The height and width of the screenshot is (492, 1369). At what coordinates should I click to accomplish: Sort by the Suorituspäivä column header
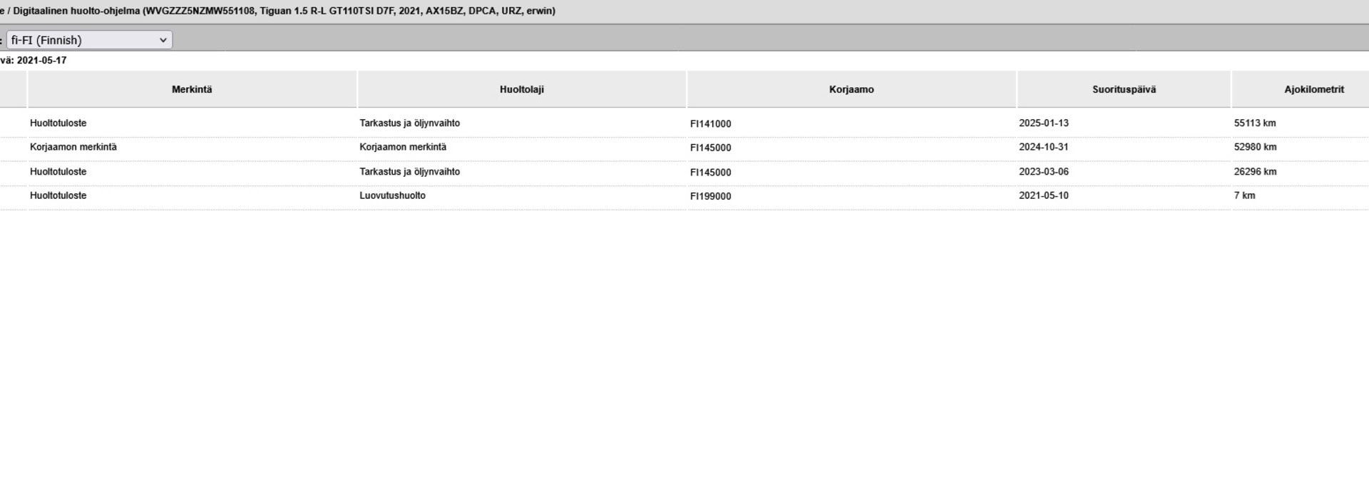pyautogui.click(x=1124, y=89)
